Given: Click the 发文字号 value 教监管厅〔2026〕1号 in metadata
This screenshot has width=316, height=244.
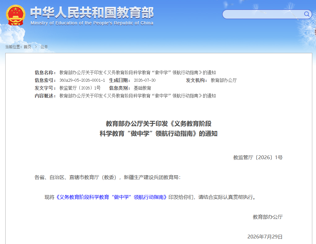Looking at the screenshot, I should click(80, 88).
